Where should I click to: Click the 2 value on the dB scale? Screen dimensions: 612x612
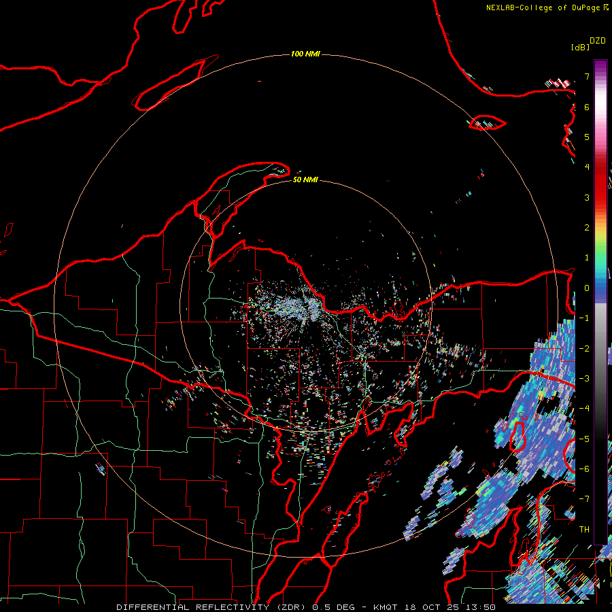[587, 228]
